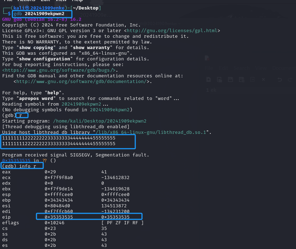Click 'show warranty' bold text

point(91,47)
